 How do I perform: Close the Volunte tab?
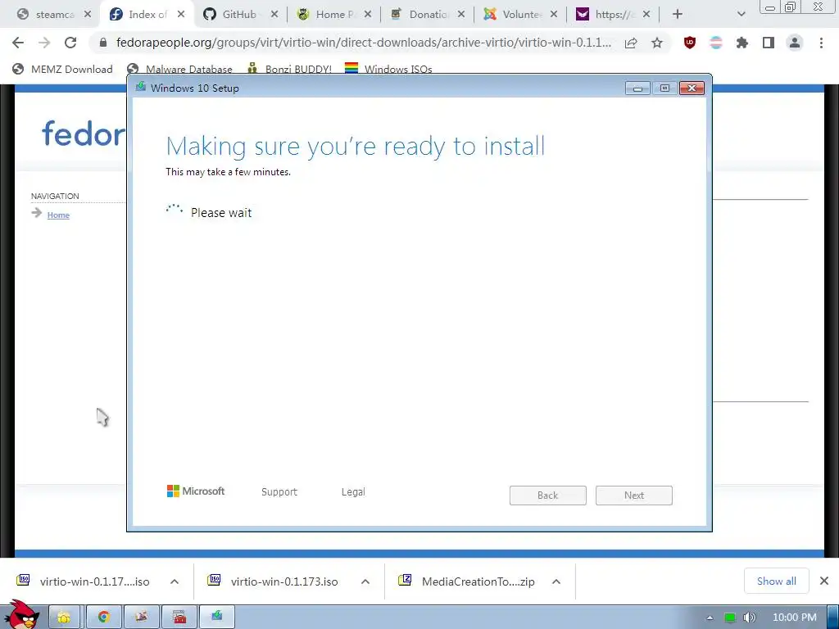[554, 15]
